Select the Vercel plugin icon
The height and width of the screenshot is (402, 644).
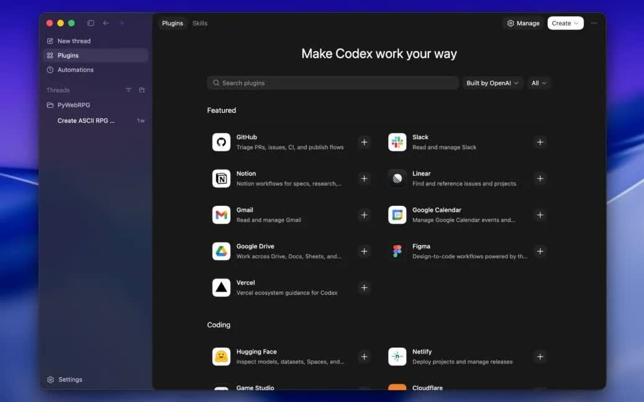pos(221,287)
